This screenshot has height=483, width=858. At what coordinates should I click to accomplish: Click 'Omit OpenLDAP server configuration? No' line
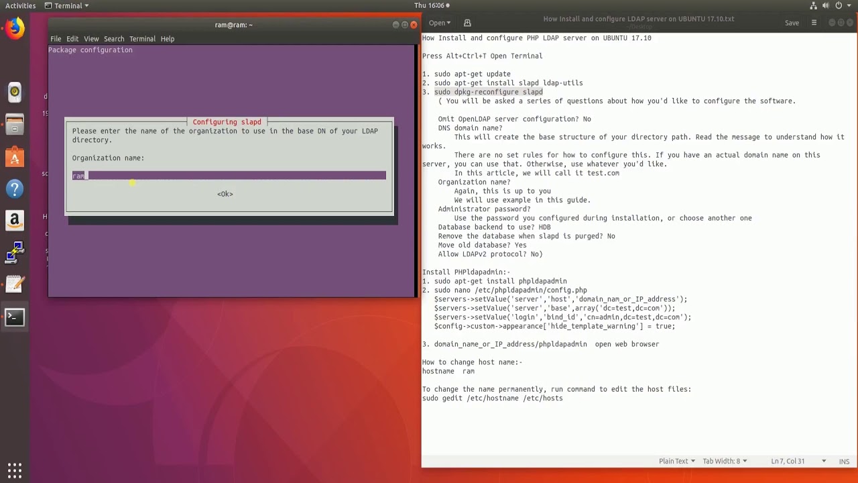pos(515,119)
